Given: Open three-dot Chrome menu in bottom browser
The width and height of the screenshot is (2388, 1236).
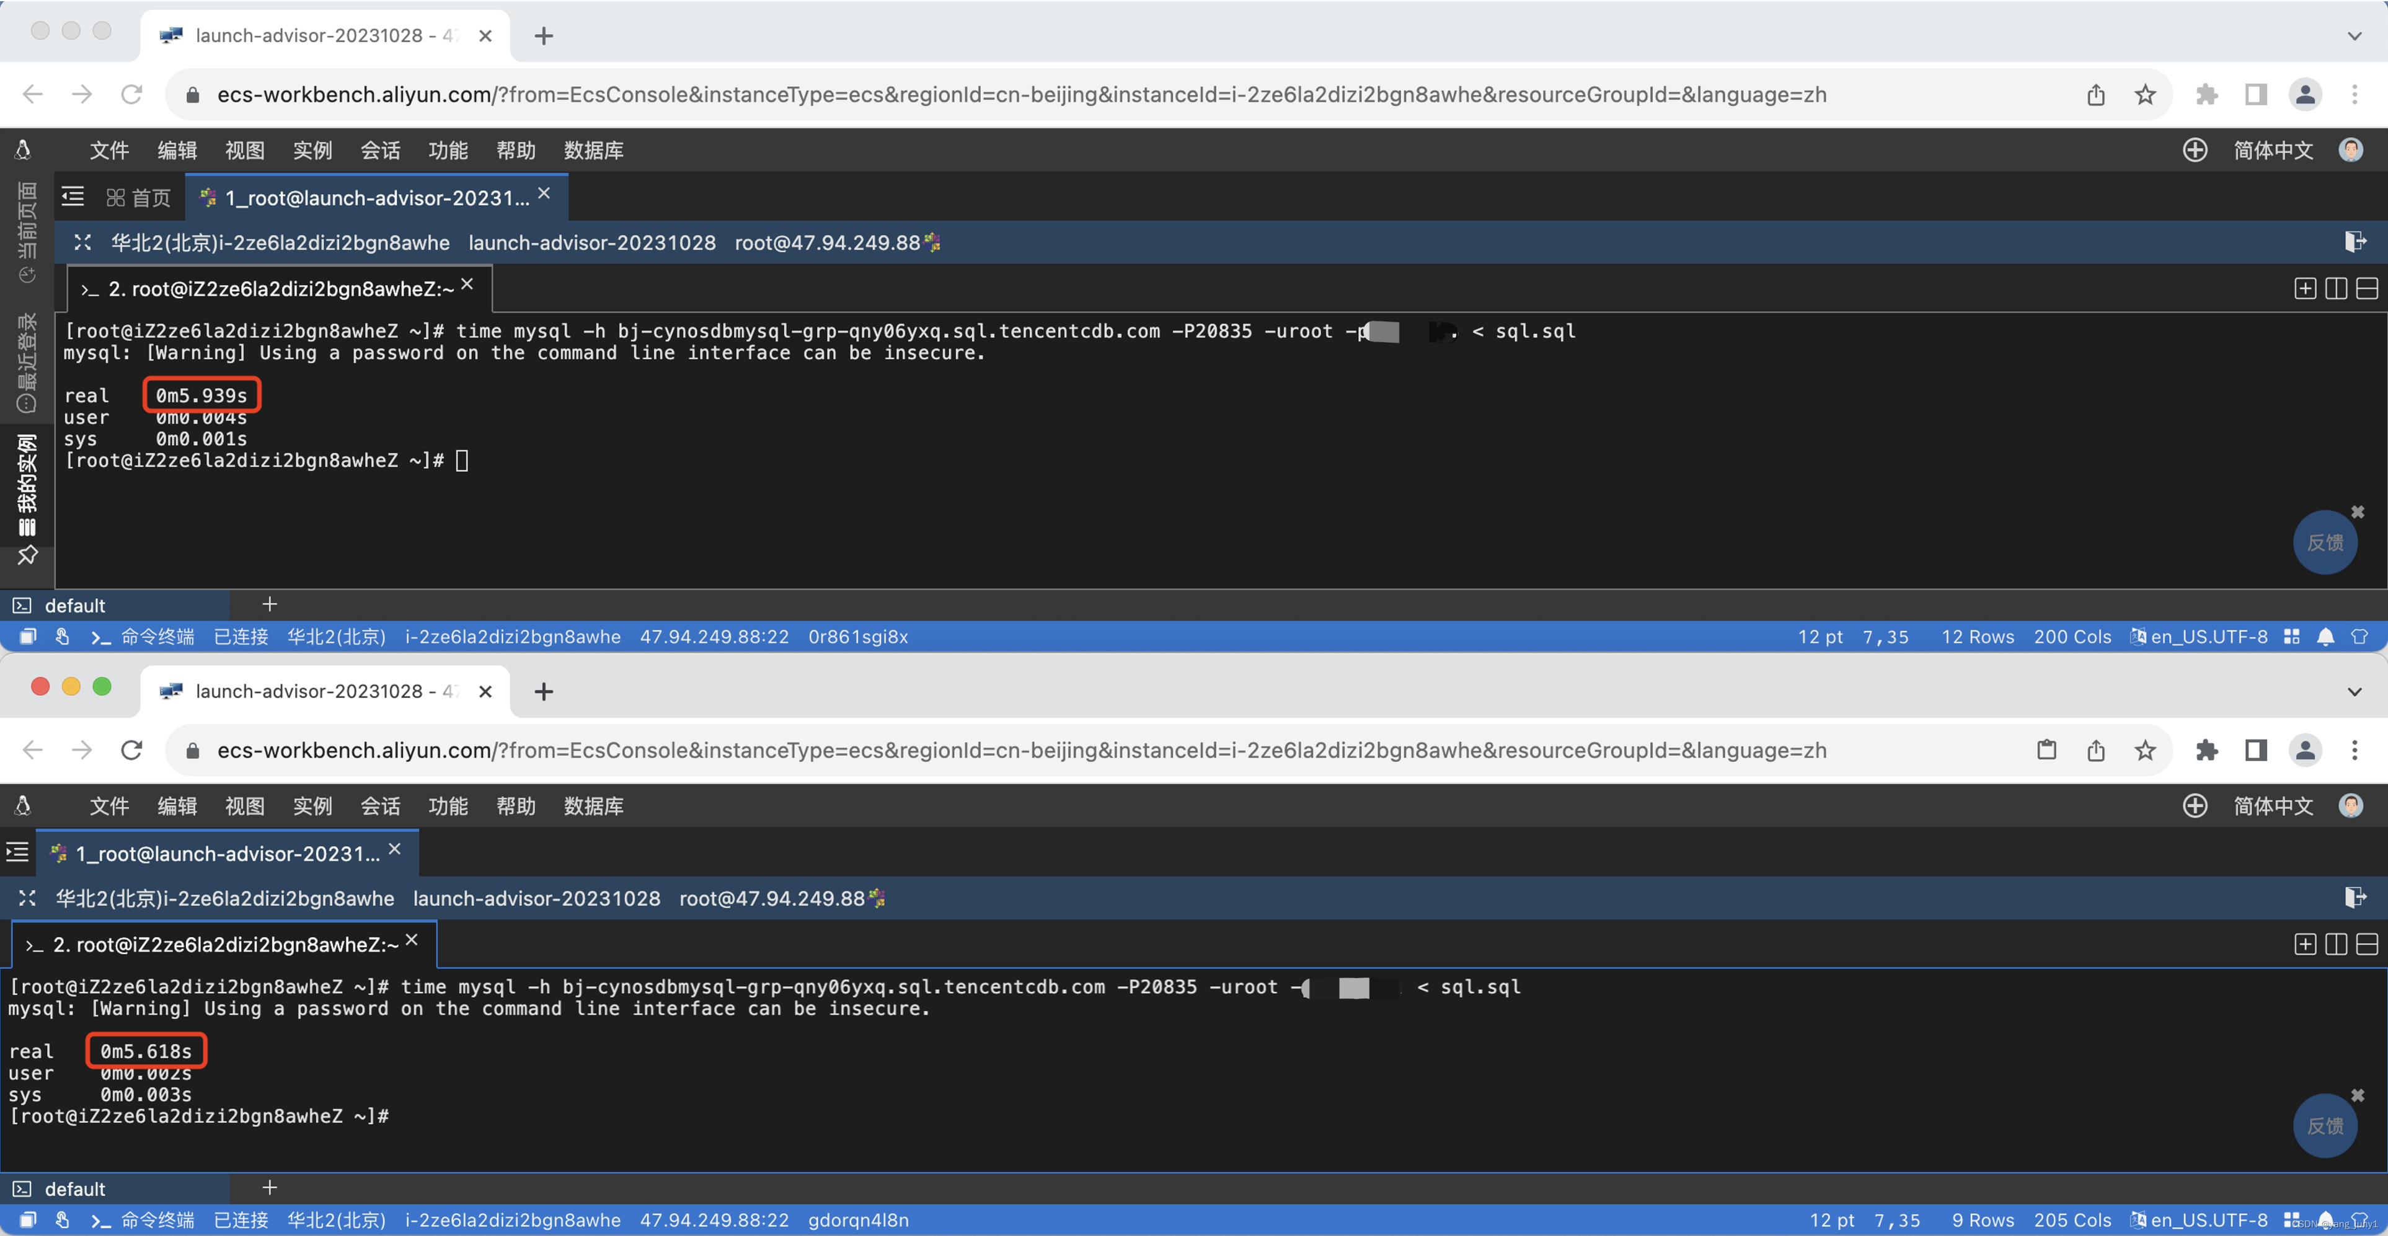Looking at the screenshot, I should [2355, 750].
